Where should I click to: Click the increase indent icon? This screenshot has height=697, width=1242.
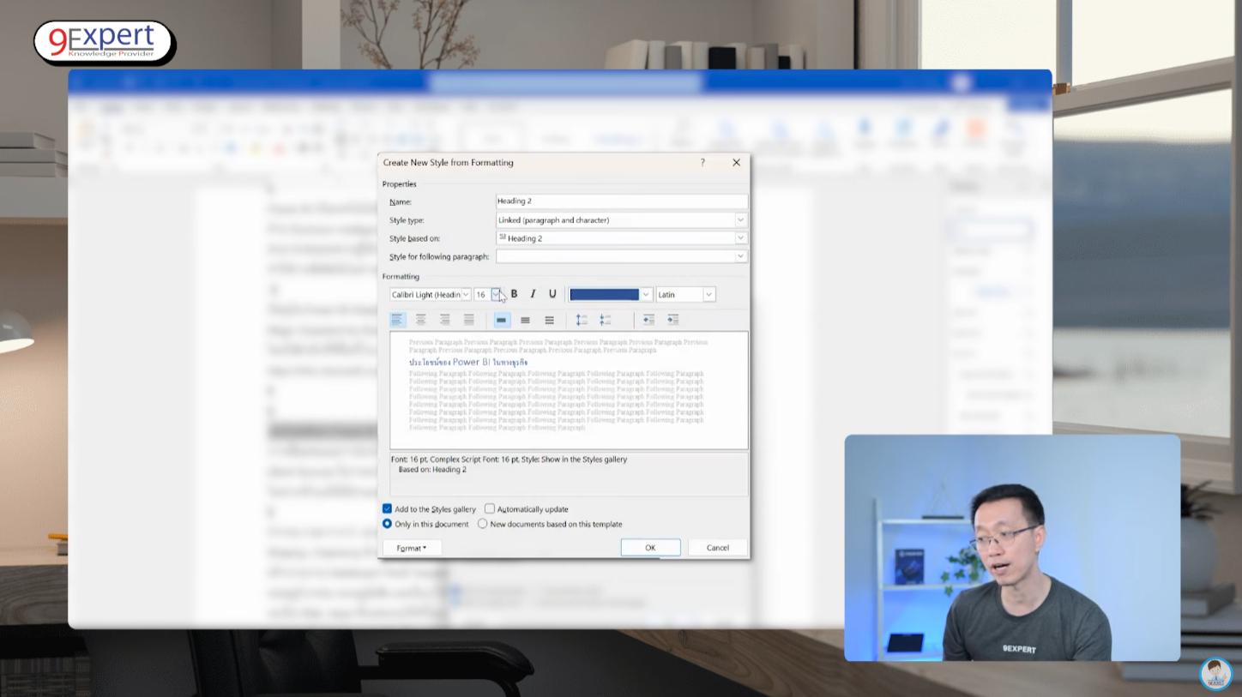coord(672,320)
